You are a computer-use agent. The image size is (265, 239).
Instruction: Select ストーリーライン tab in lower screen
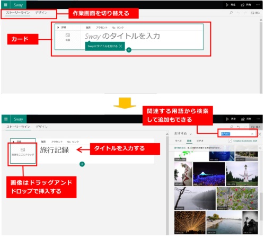point(18,127)
